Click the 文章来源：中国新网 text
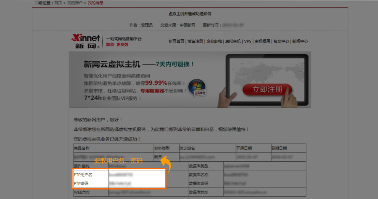The height and width of the screenshot is (199, 378). pos(178,25)
